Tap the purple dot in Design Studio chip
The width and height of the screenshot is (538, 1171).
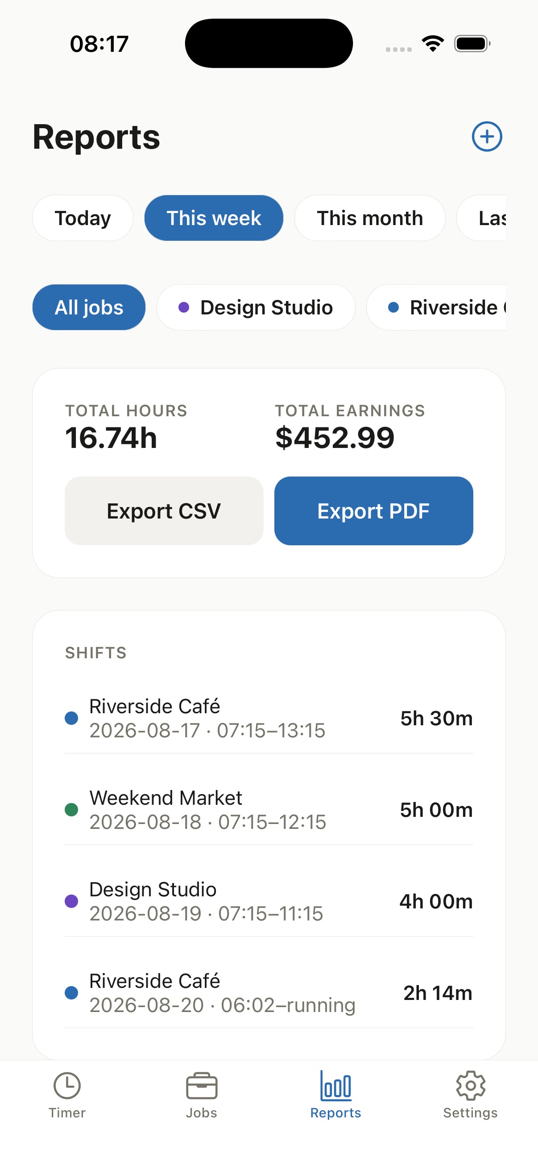(184, 307)
